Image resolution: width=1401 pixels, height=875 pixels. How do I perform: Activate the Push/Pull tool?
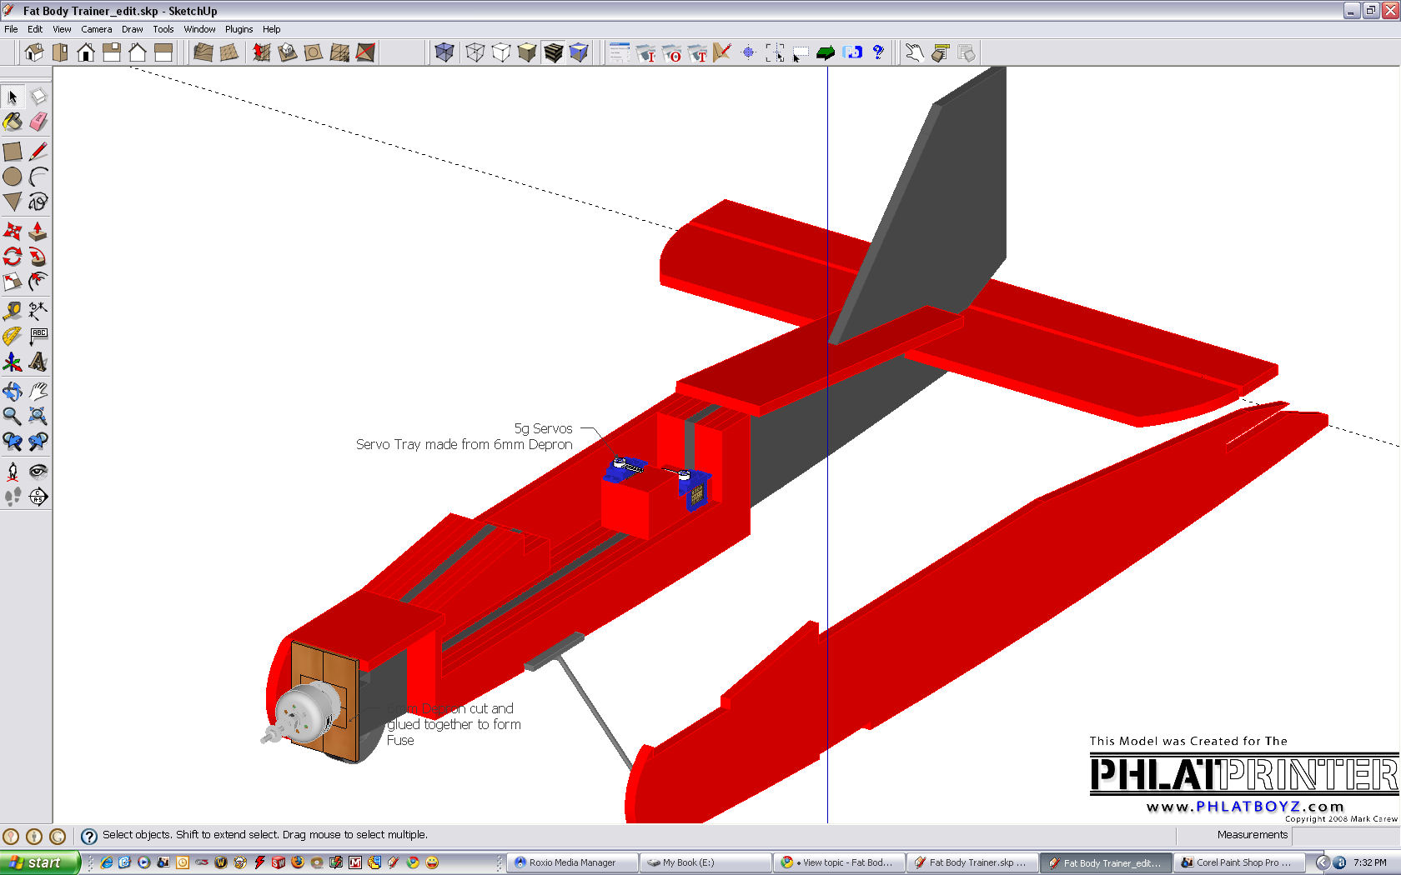[38, 232]
